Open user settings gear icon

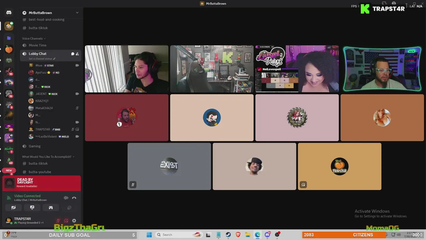tap(74, 221)
